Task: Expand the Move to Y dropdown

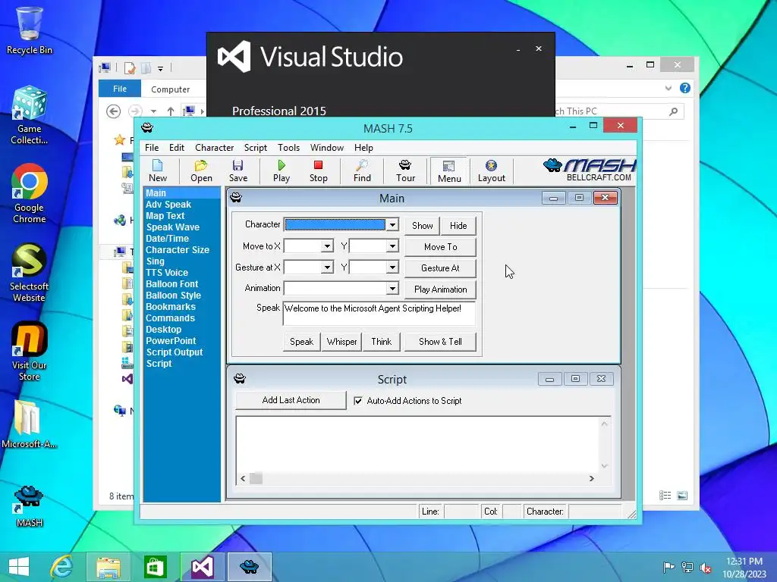Action: [x=392, y=246]
